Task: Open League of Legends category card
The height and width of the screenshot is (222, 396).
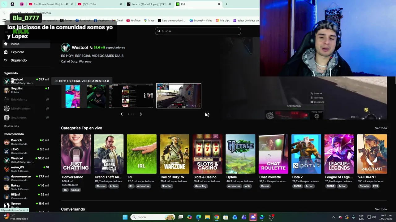Action: coord(339,154)
